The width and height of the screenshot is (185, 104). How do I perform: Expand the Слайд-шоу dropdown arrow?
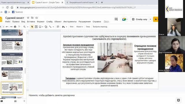[150, 19]
